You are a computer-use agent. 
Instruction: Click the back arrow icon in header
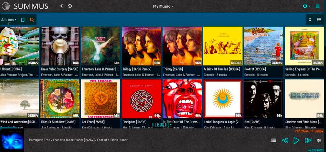click(61, 6)
